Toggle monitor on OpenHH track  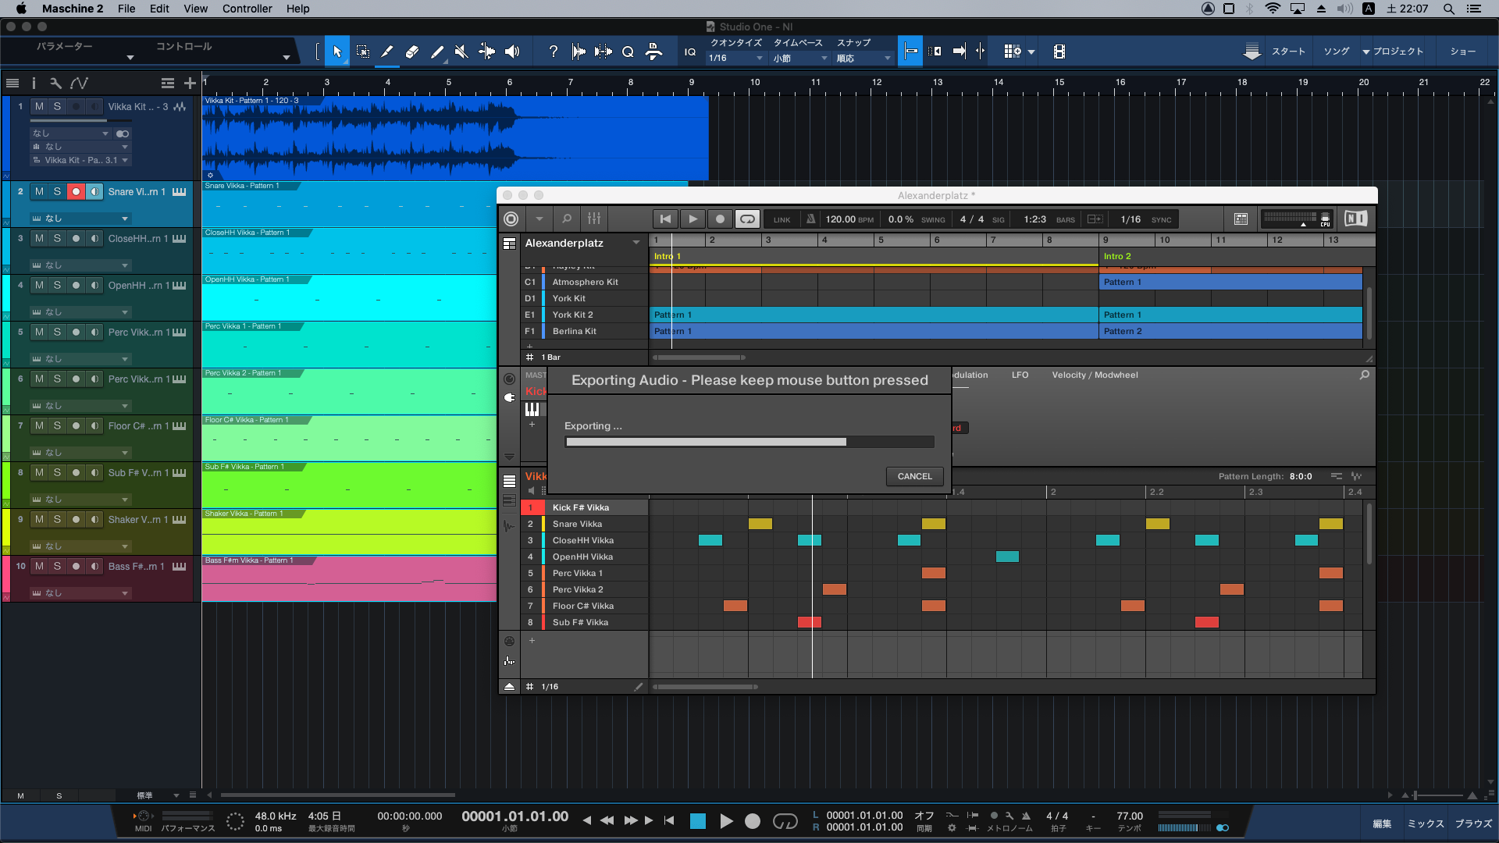pos(94,285)
